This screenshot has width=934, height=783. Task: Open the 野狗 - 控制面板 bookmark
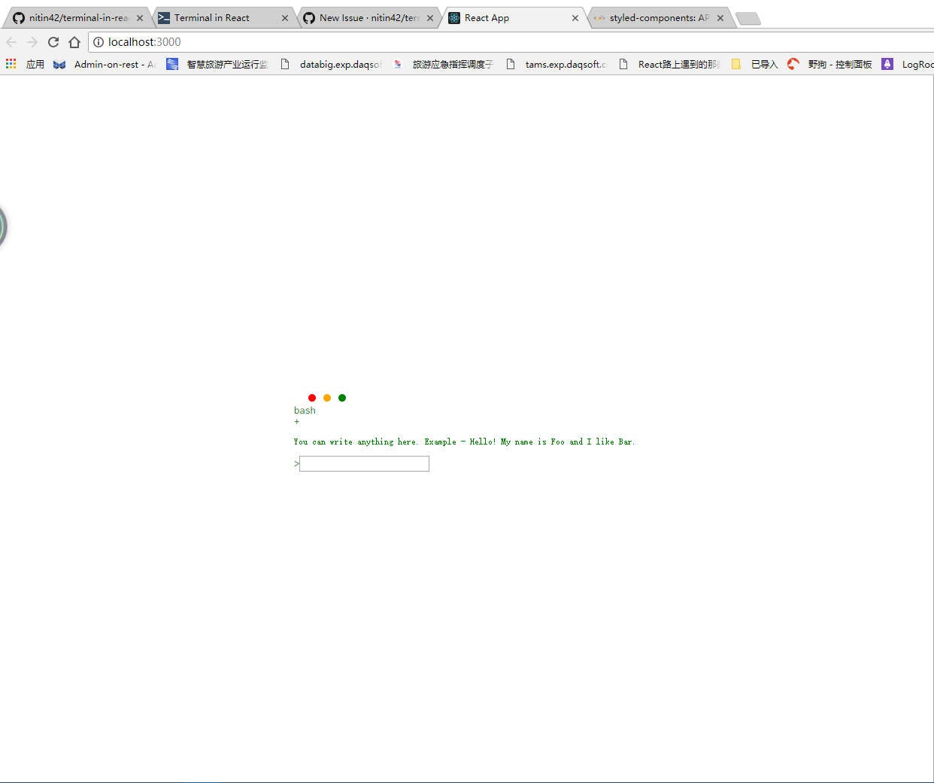tap(830, 65)
